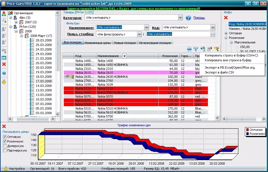Click the green free registration banner text
Image resolution: width=268 pixels, height=172 pixels.
pos(133,9)
